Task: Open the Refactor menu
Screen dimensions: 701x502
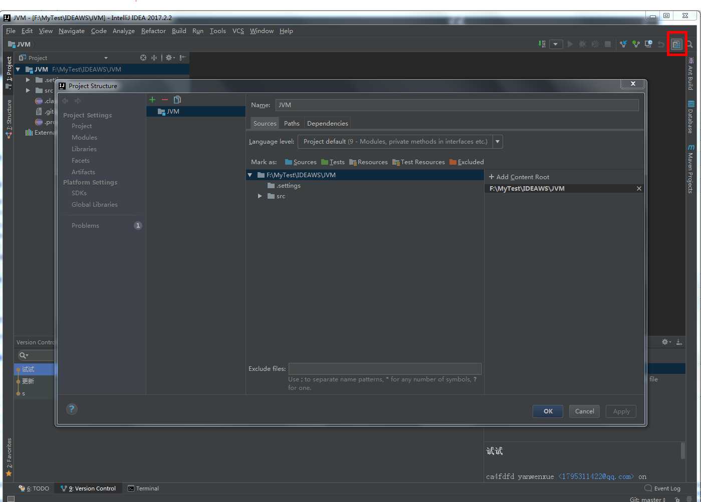Action: [153, 31]
